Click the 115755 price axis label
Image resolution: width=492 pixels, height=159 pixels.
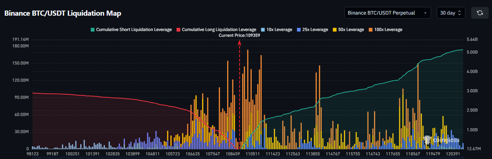click(353, 154)
